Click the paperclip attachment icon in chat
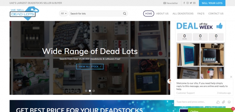The height and width of the screenshot is (112, 235). coord(223,102)
